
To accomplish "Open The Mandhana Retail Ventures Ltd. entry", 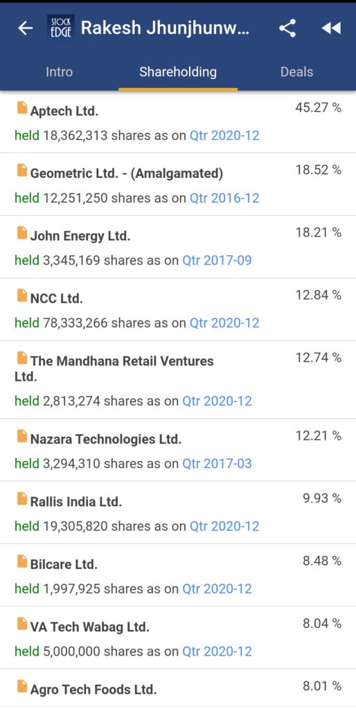I will (178, 380).
